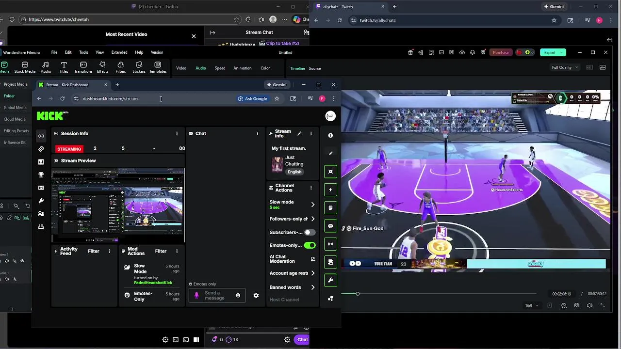The width and height of the screenshot is (621, 349).
Task: Open Titles in Filmora toolbar
Action: pos(64,67)
